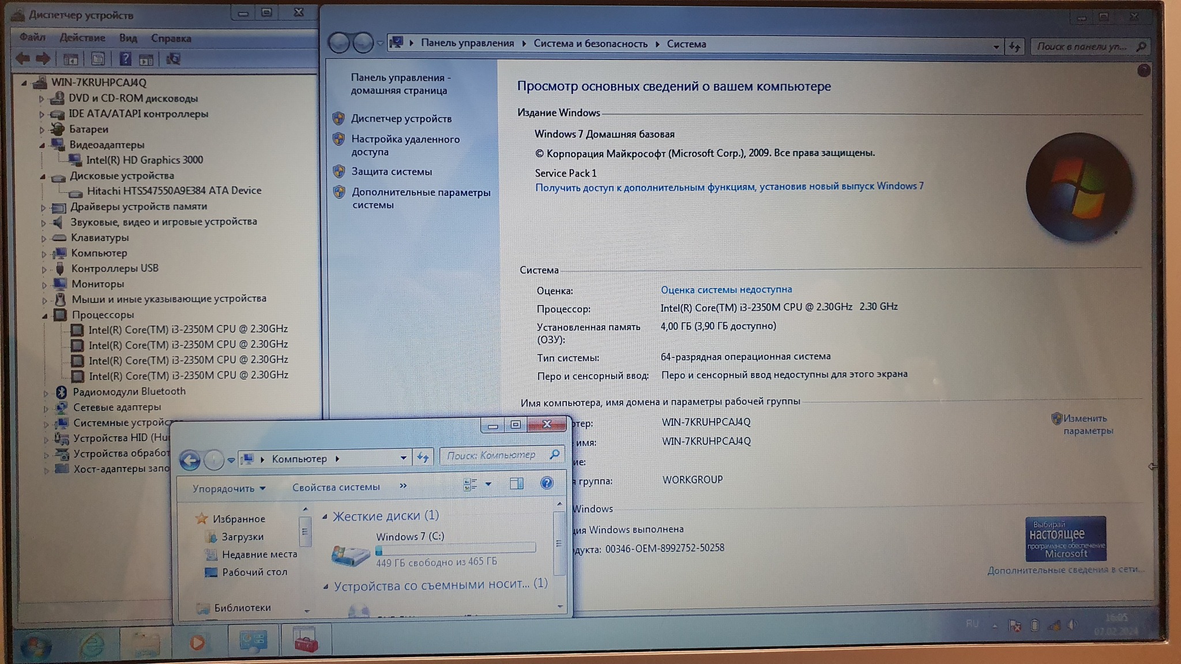Click the scan for hardware changes icon
Screen dimensions: 1181x664
(173, 59)
